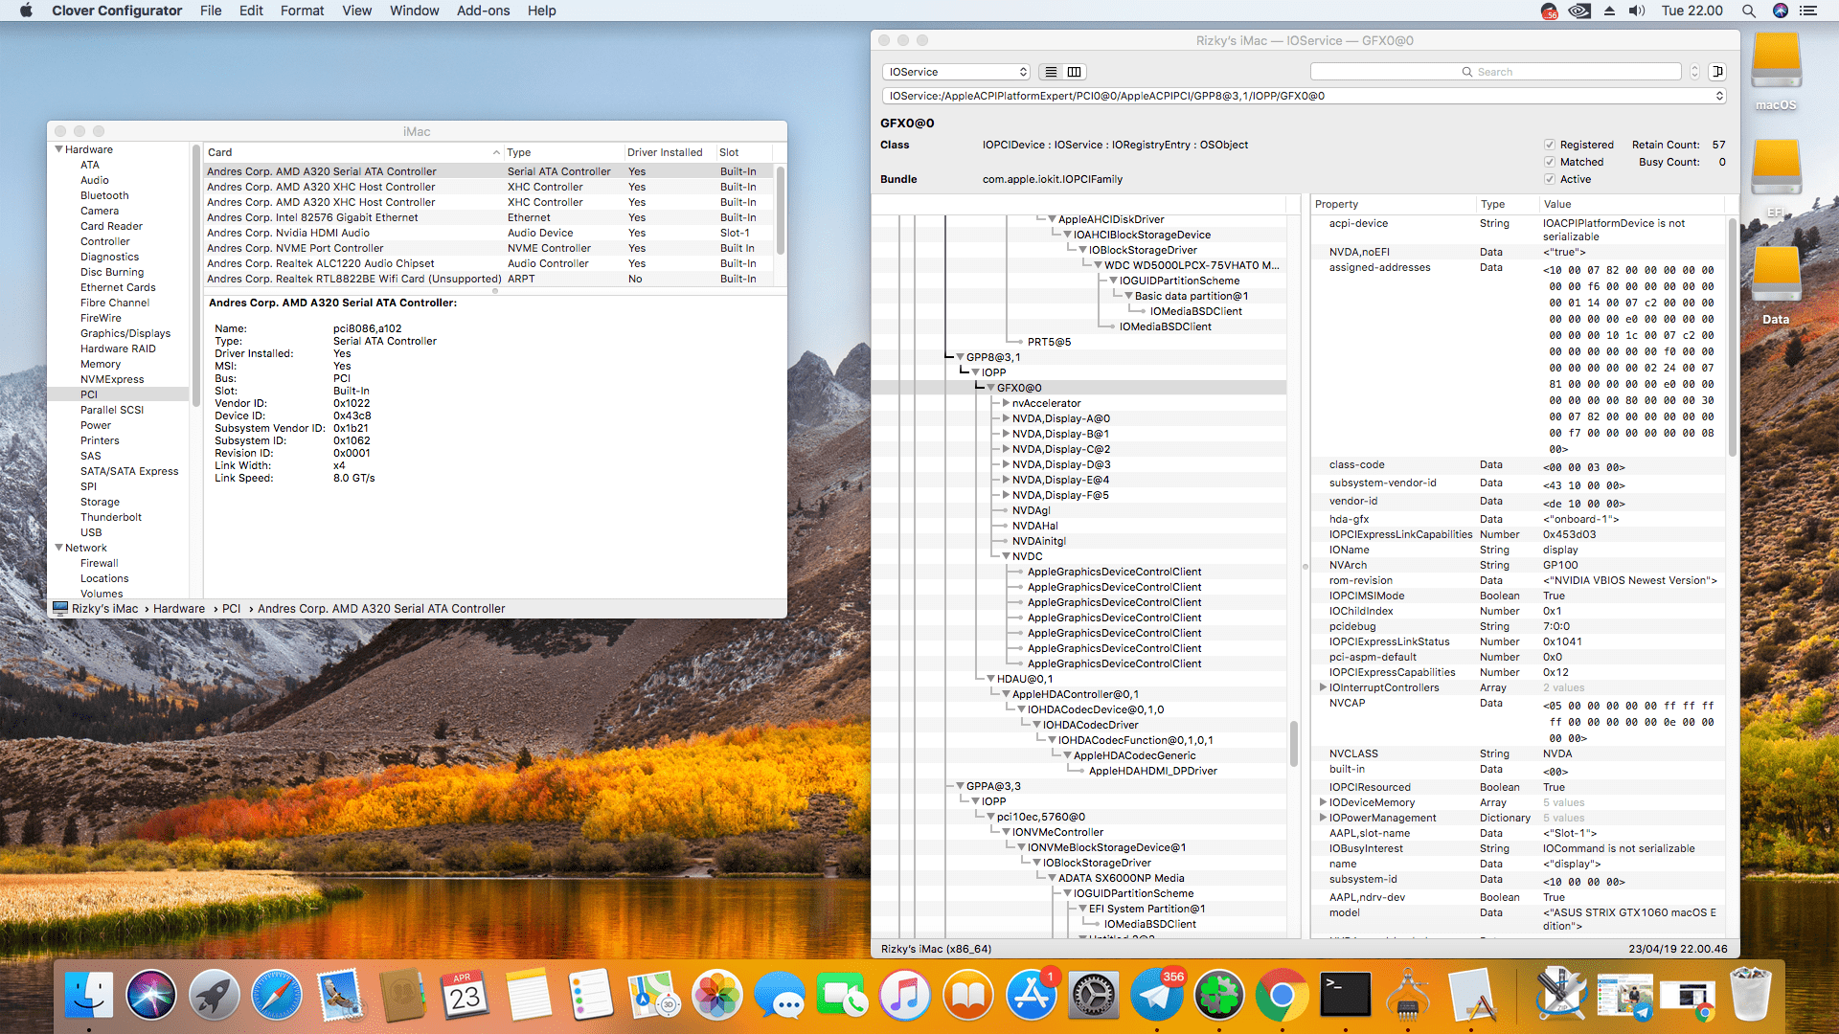
Task: Click the IORegistry Search field
Action: [1495, 72]
